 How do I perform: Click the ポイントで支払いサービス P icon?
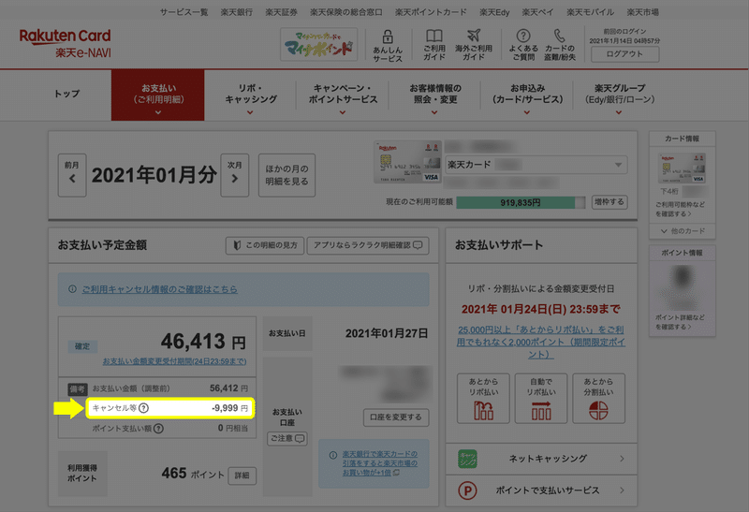tap(467, 490)
